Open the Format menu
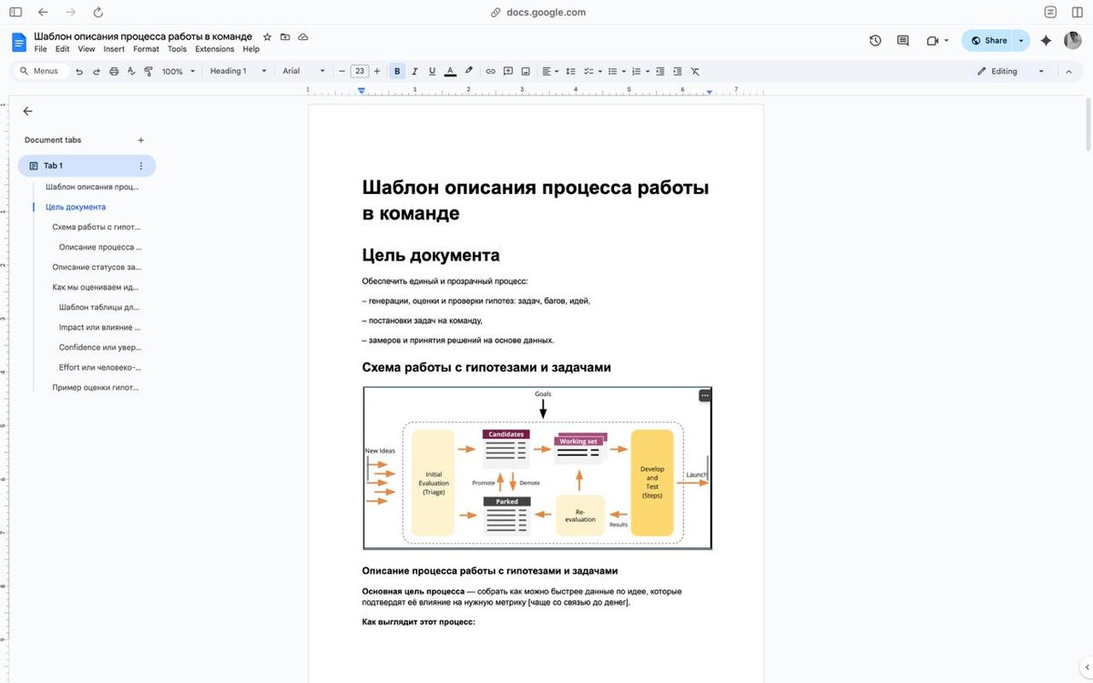Image resolution: width=1093 pixels, height=683 pixels. 146,49
